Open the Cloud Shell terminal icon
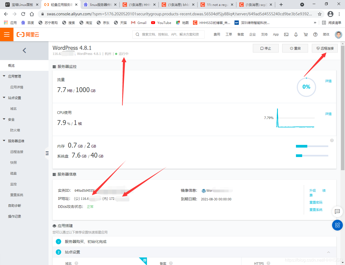The height and width of the screenshot is (265, 345). [x=286, y=34]
